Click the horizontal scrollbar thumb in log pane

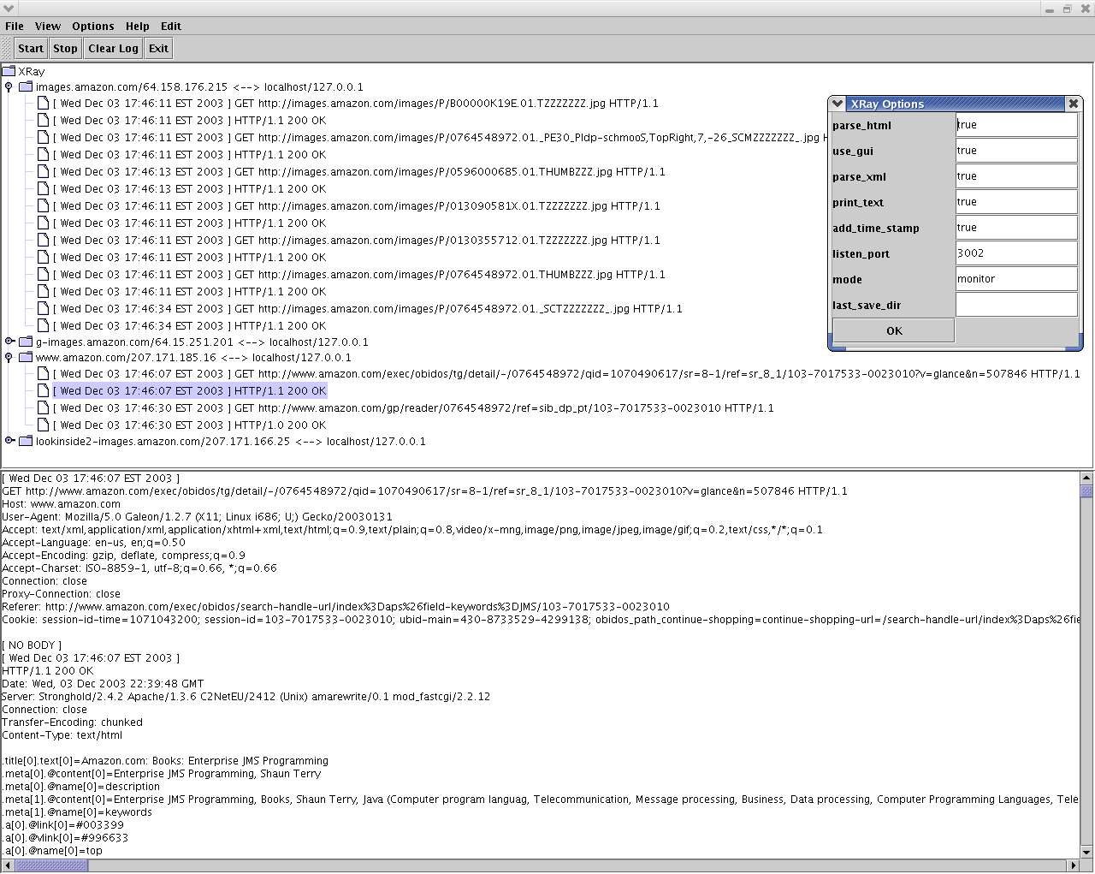51,865
